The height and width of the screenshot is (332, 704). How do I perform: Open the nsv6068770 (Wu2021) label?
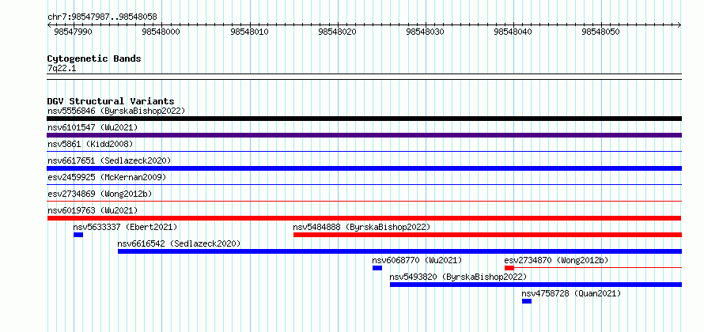(x=417, y=260)
